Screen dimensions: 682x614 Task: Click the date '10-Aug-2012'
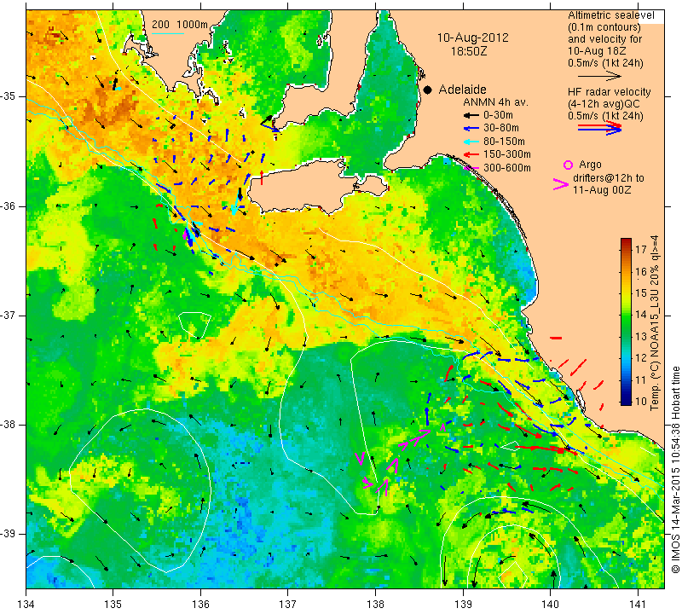coord(473,38)
